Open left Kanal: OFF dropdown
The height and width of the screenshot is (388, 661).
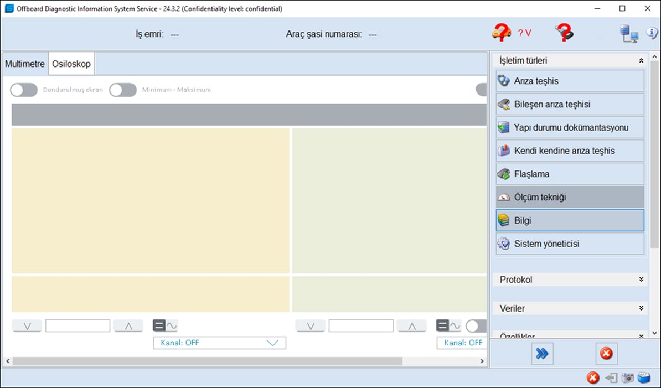220,343
